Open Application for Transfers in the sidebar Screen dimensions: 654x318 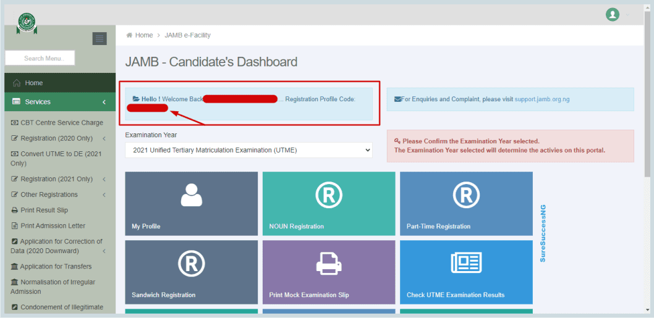pyautogui.click(x=56, y=266)
